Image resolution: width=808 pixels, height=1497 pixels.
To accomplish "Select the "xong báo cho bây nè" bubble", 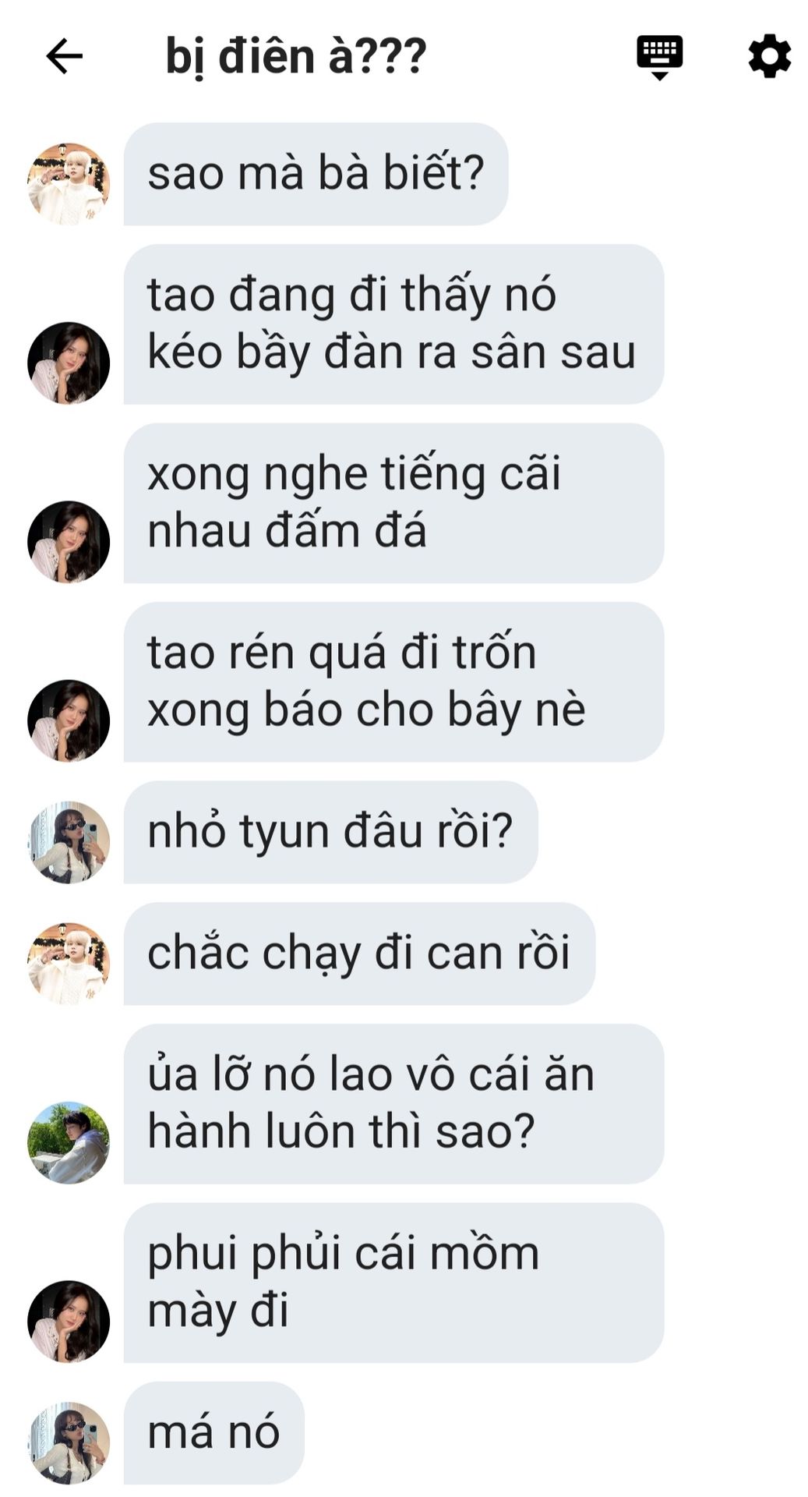I will (393, 681).
